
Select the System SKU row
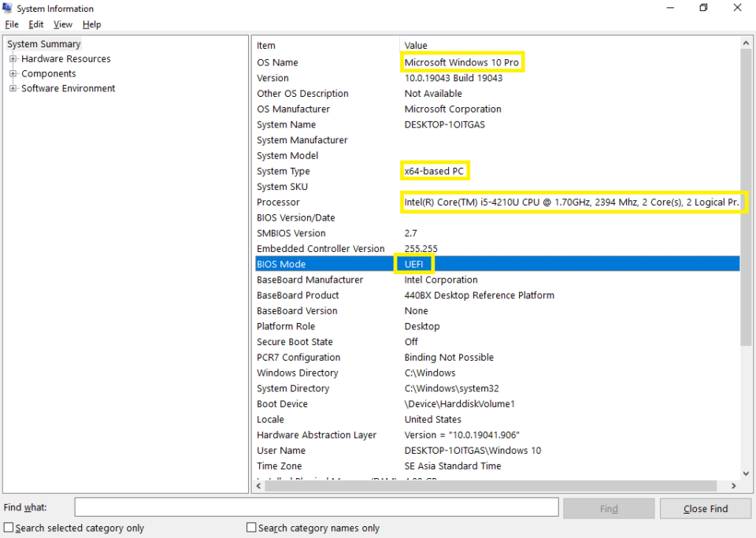[497, 187]
